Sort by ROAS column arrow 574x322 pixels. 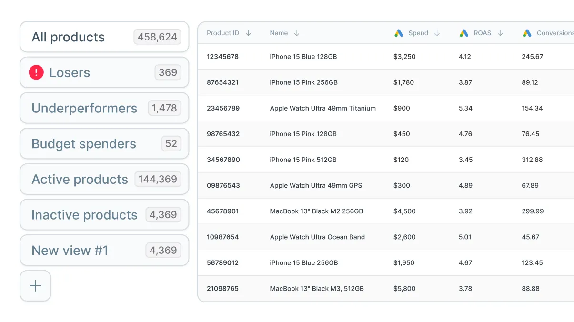(x=500, y=33)
